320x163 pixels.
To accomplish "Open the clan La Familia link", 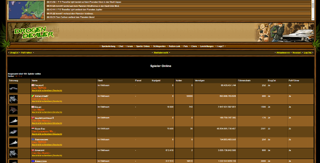I will coord(43,99).
